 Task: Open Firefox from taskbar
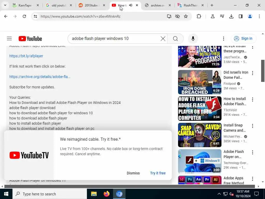coord(106,194)
